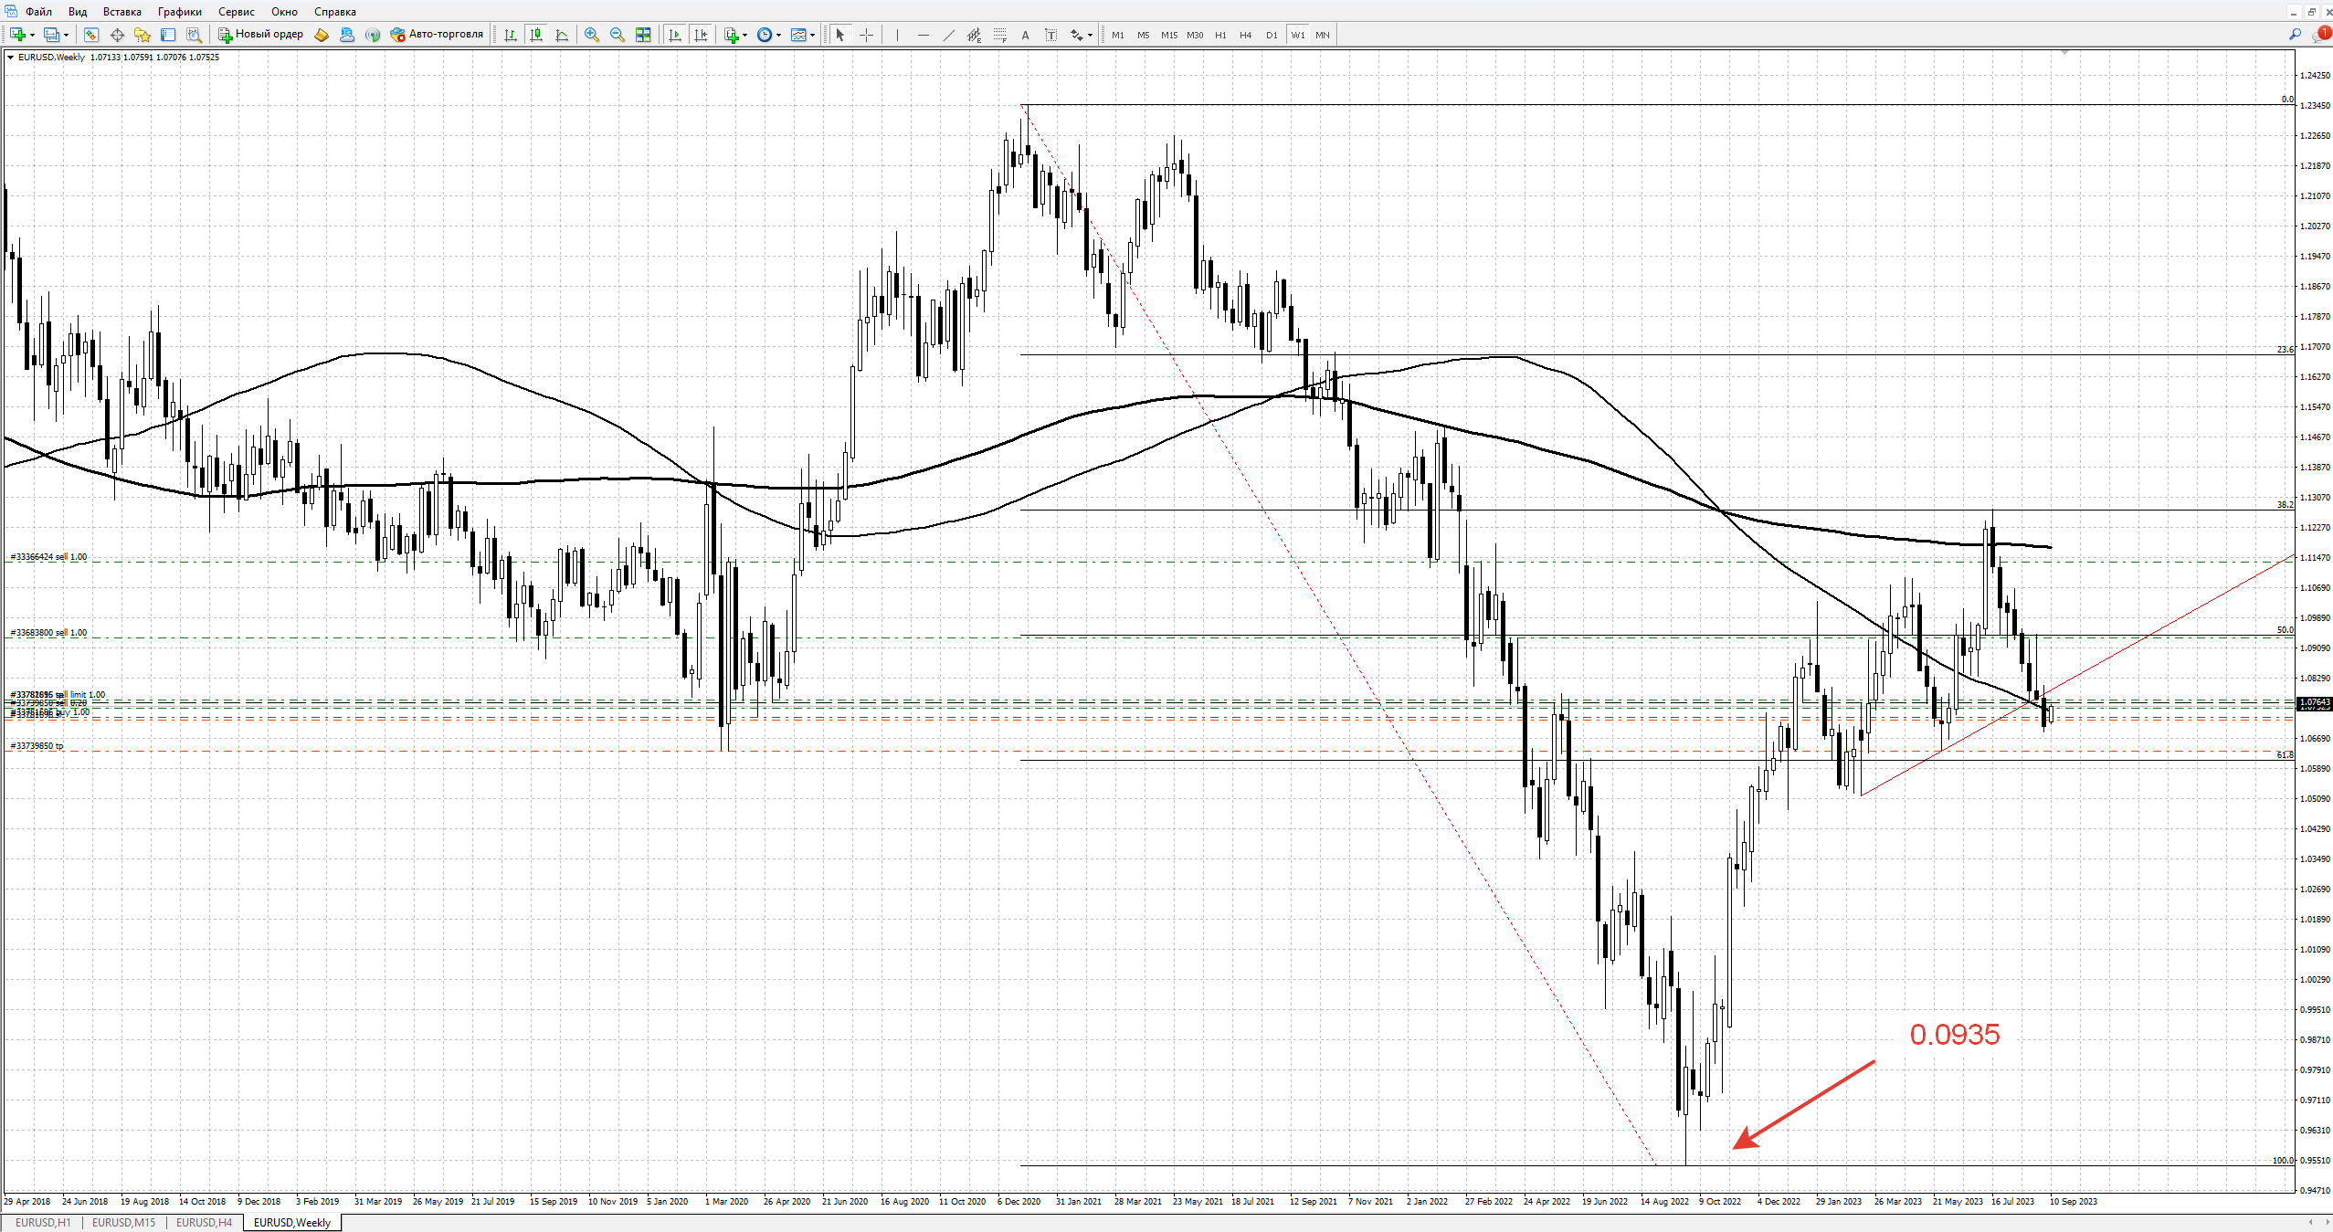Select the Draw Text tool (letter A)

(1025, 35)
